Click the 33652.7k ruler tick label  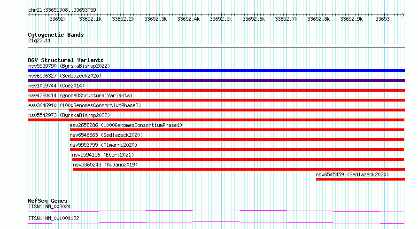[286, 19]
